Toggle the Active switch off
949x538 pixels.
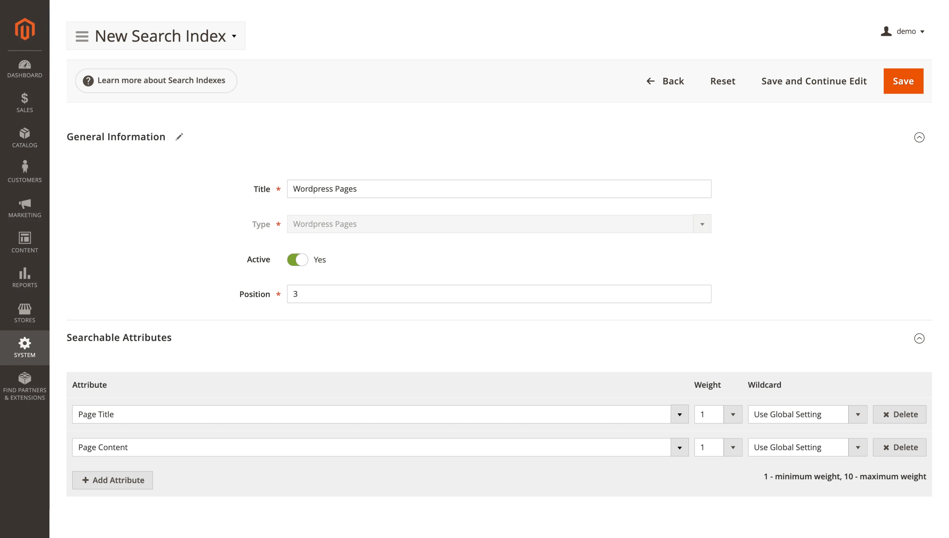coord(297,260)
